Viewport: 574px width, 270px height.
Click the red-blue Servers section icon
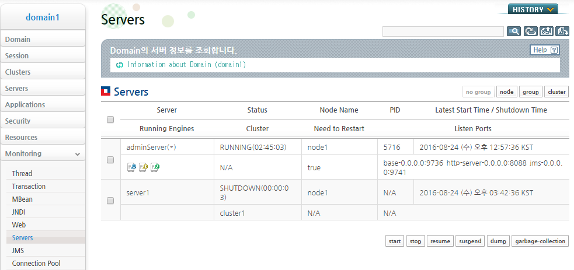click(x=106, y=92)
